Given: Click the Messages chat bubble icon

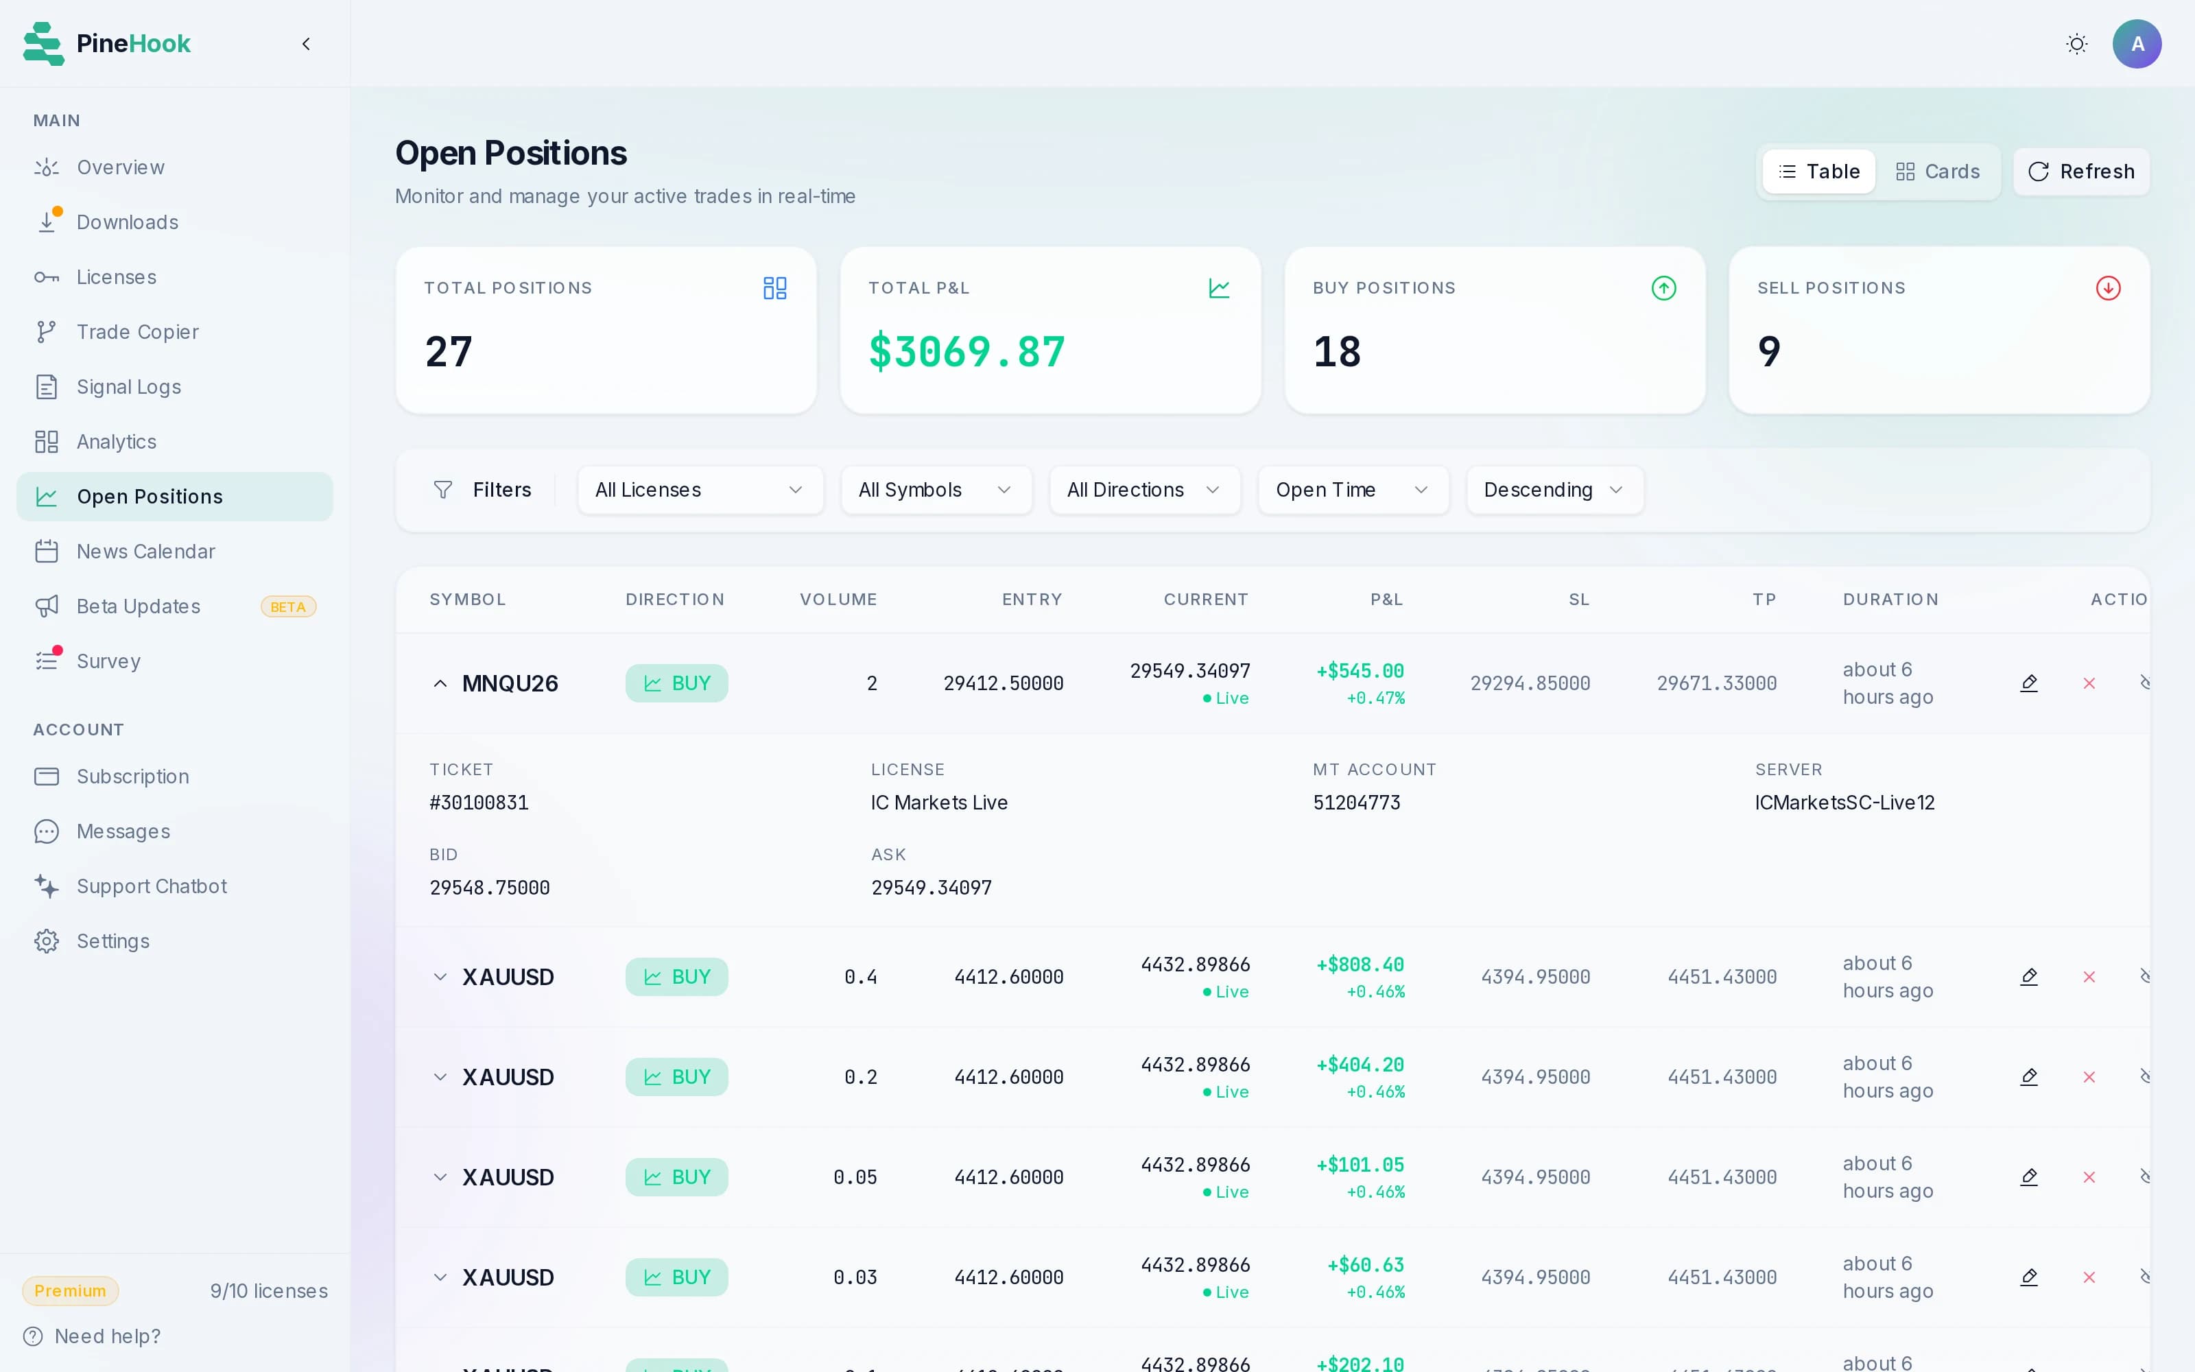Looking at the screenshot, I should (46, 831).
